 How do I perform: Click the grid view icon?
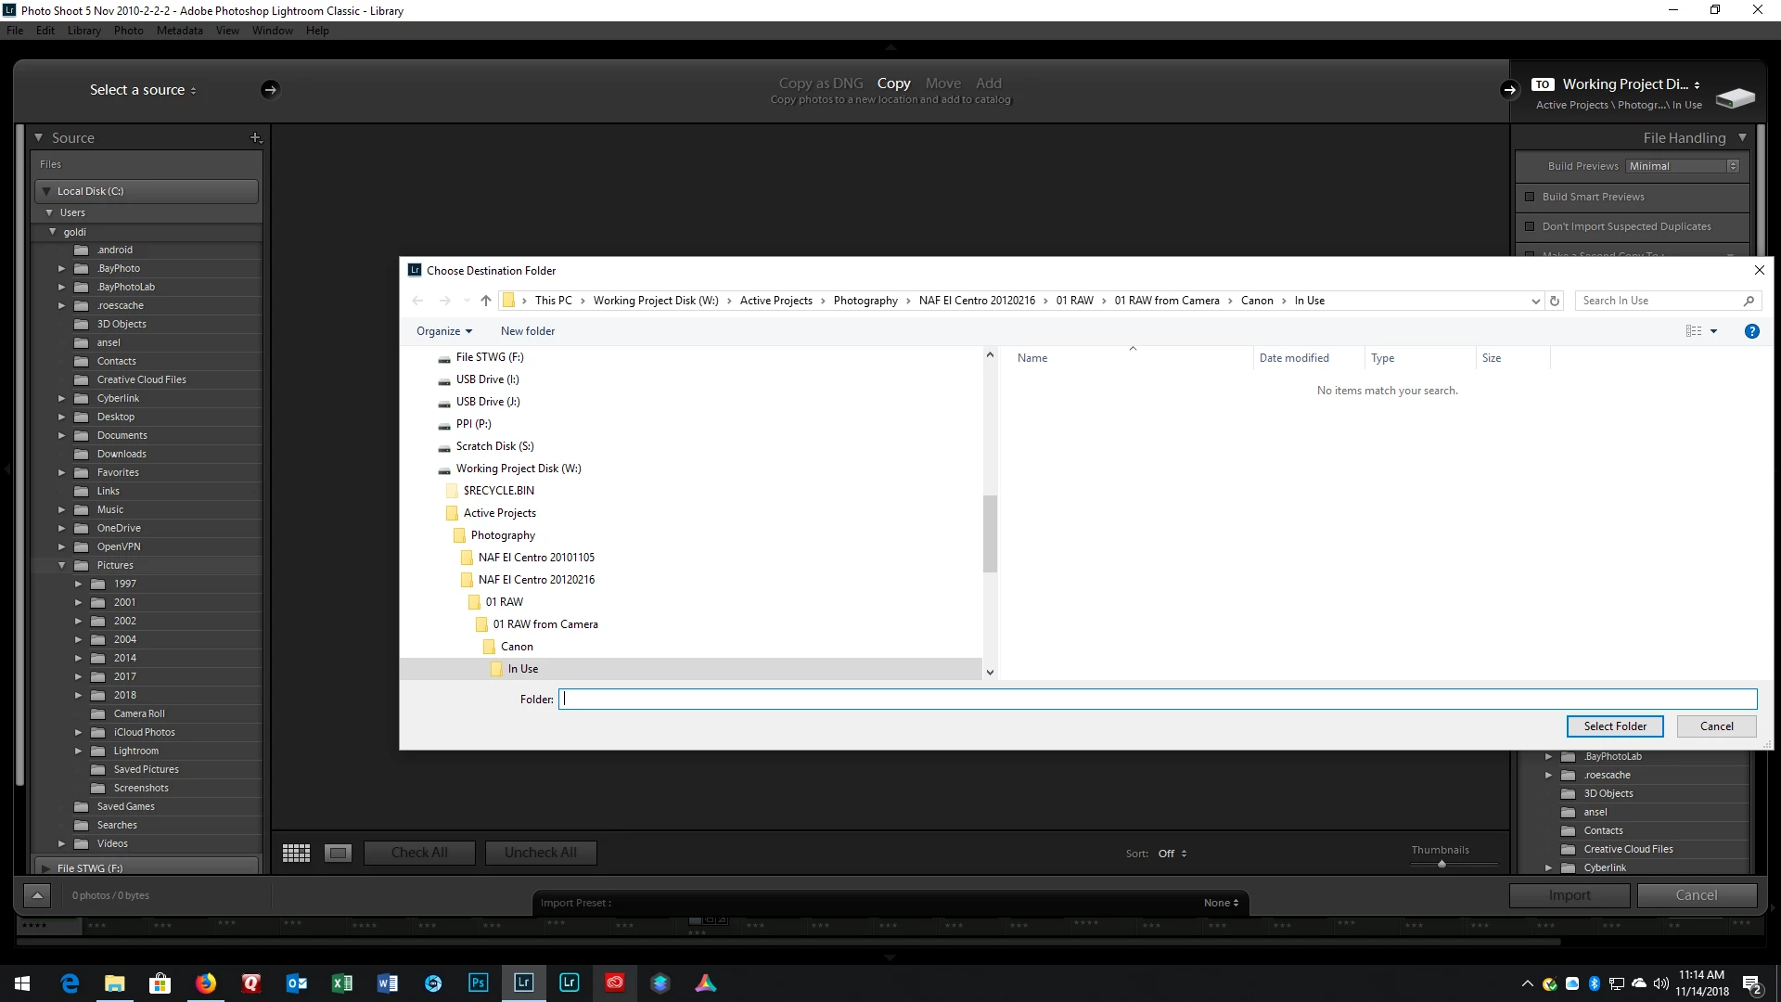point(296,853)
